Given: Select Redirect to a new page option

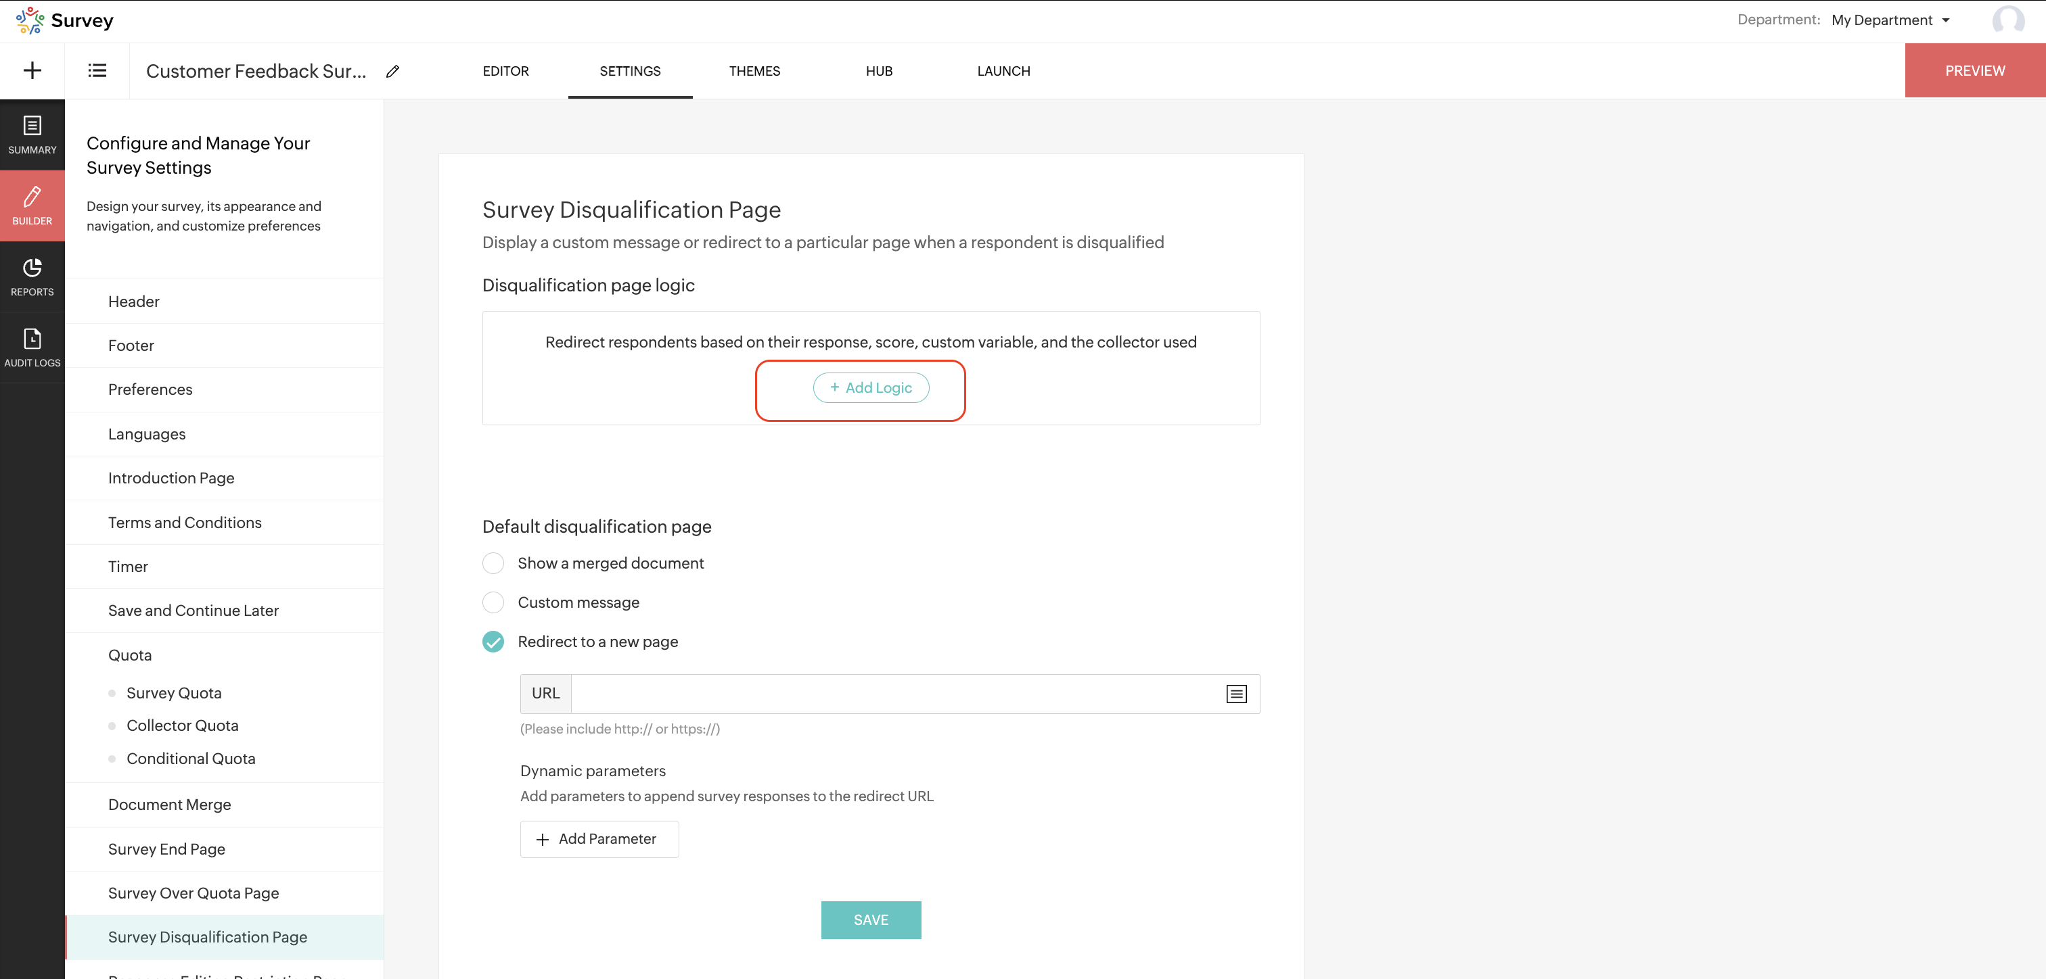Looking at the screenshot, I should 493,642.
